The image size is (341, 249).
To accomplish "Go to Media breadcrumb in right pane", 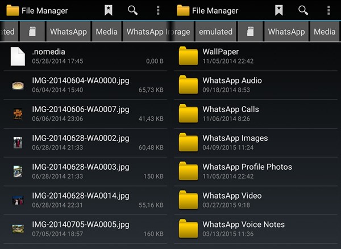I will [x=325, y=32].
